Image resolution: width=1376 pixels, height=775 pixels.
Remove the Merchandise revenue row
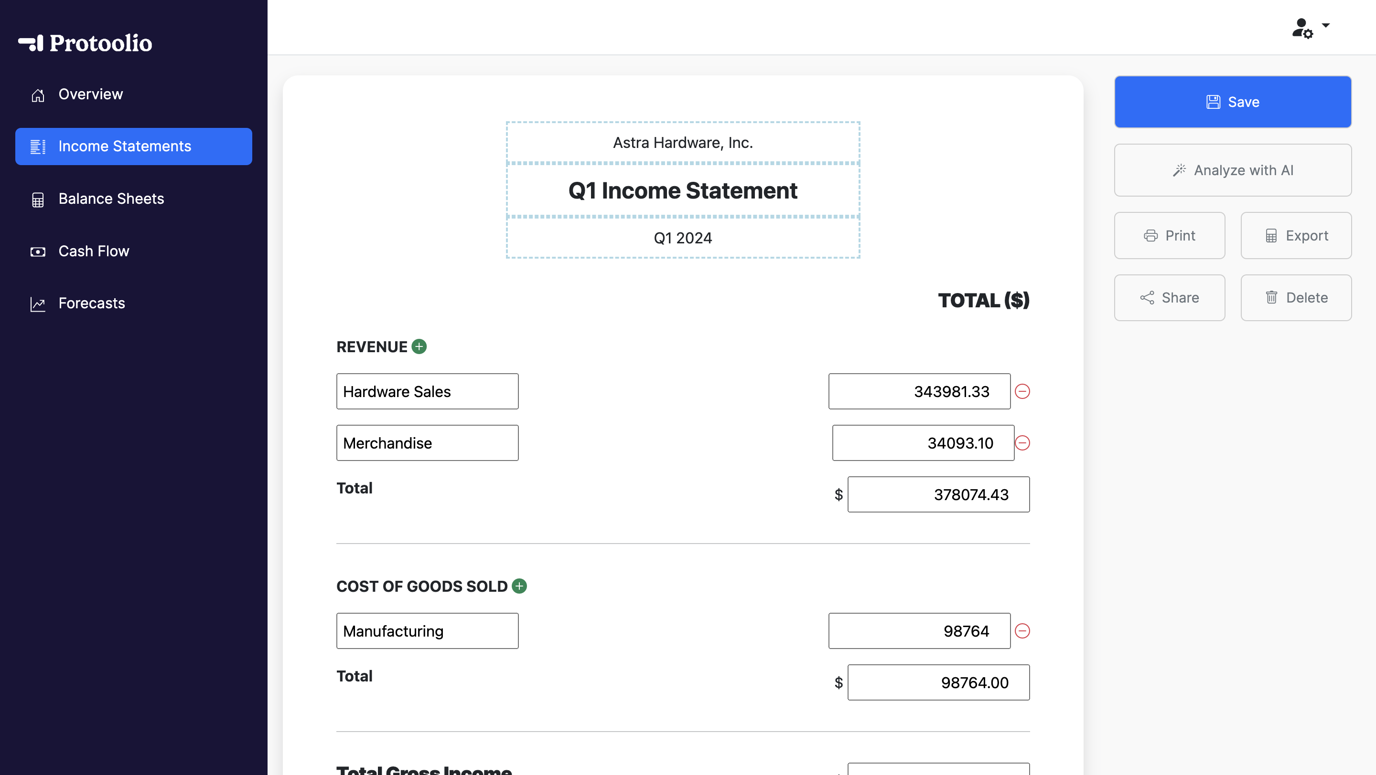pyautogui.click(x=1022, y=443)
